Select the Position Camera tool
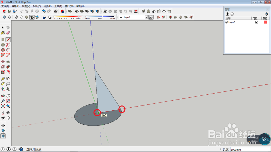Screen dimensions: 271x152 (x=3, y=113)
